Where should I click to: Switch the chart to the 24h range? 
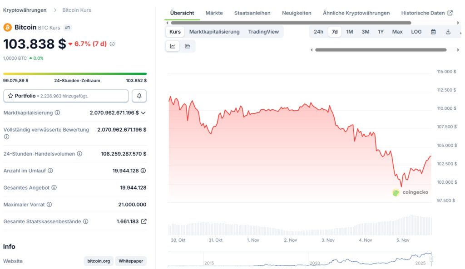click(x=318, y=32)
